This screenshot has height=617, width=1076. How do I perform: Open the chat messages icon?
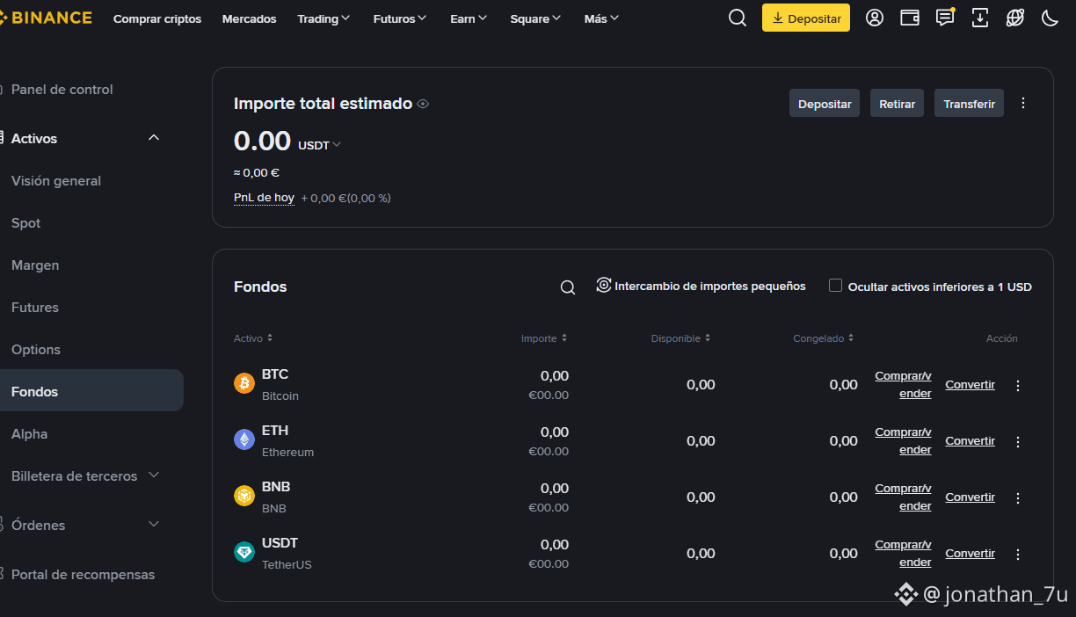(x=945, y=18)
